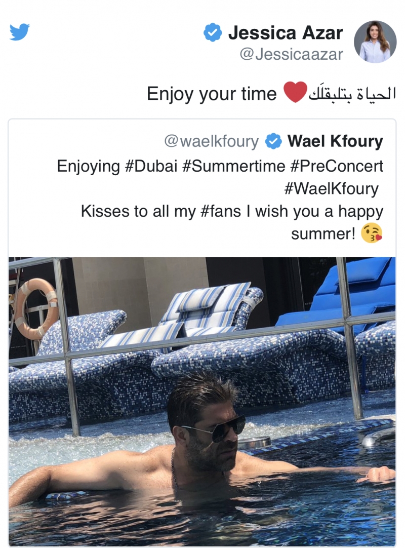Screen dimensions: 405x548
Task: Follow the #WaelKfoury hashtag
Action: (331, 189)
